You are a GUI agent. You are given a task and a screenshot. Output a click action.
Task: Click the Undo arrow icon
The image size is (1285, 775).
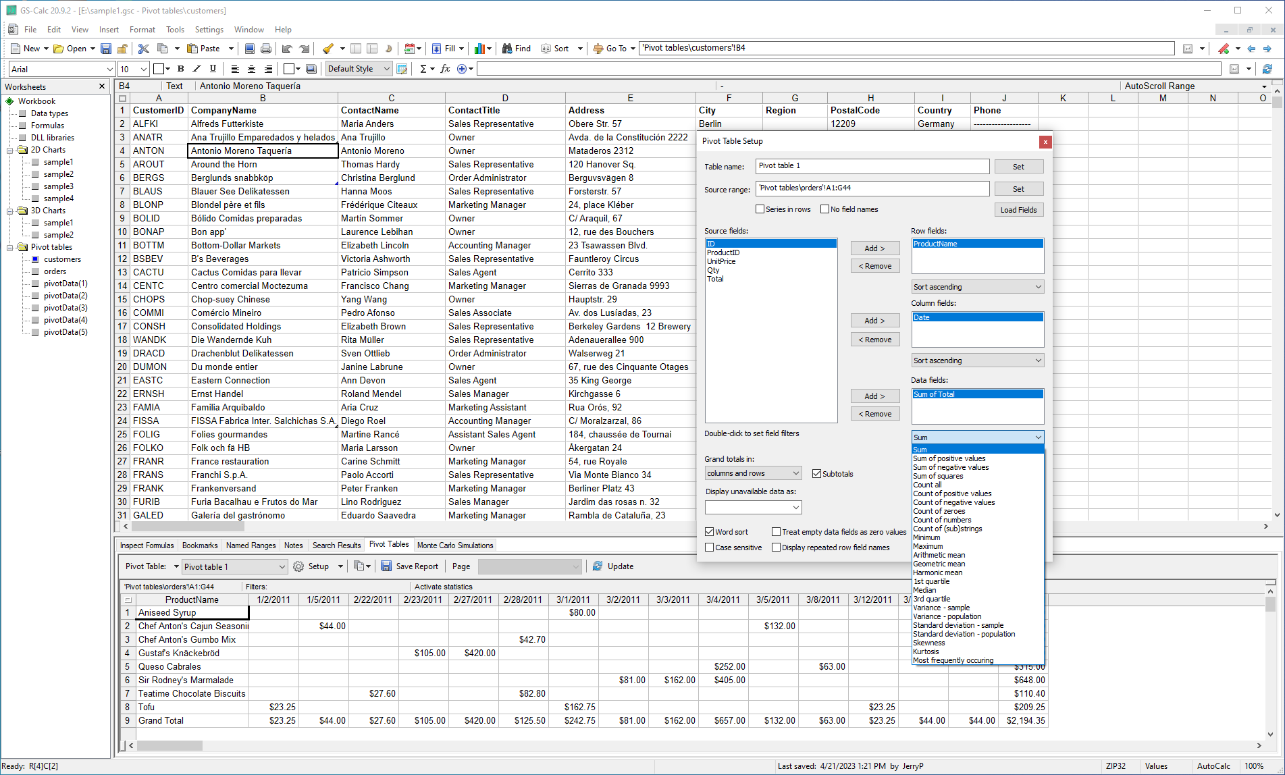click(x=287, y=49)
